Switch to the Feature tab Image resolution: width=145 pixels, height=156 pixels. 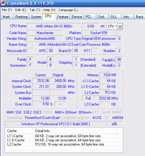(63, 17)
